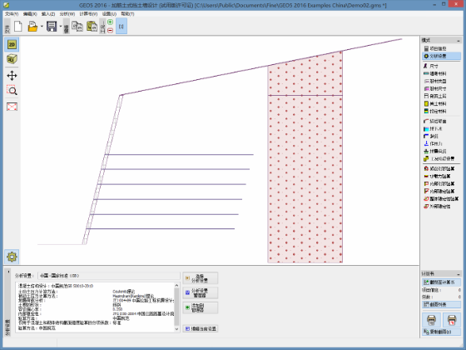Click the 分析设置管理器 button
This screenshot has height=350, width=466.
[x=201, y=292]
